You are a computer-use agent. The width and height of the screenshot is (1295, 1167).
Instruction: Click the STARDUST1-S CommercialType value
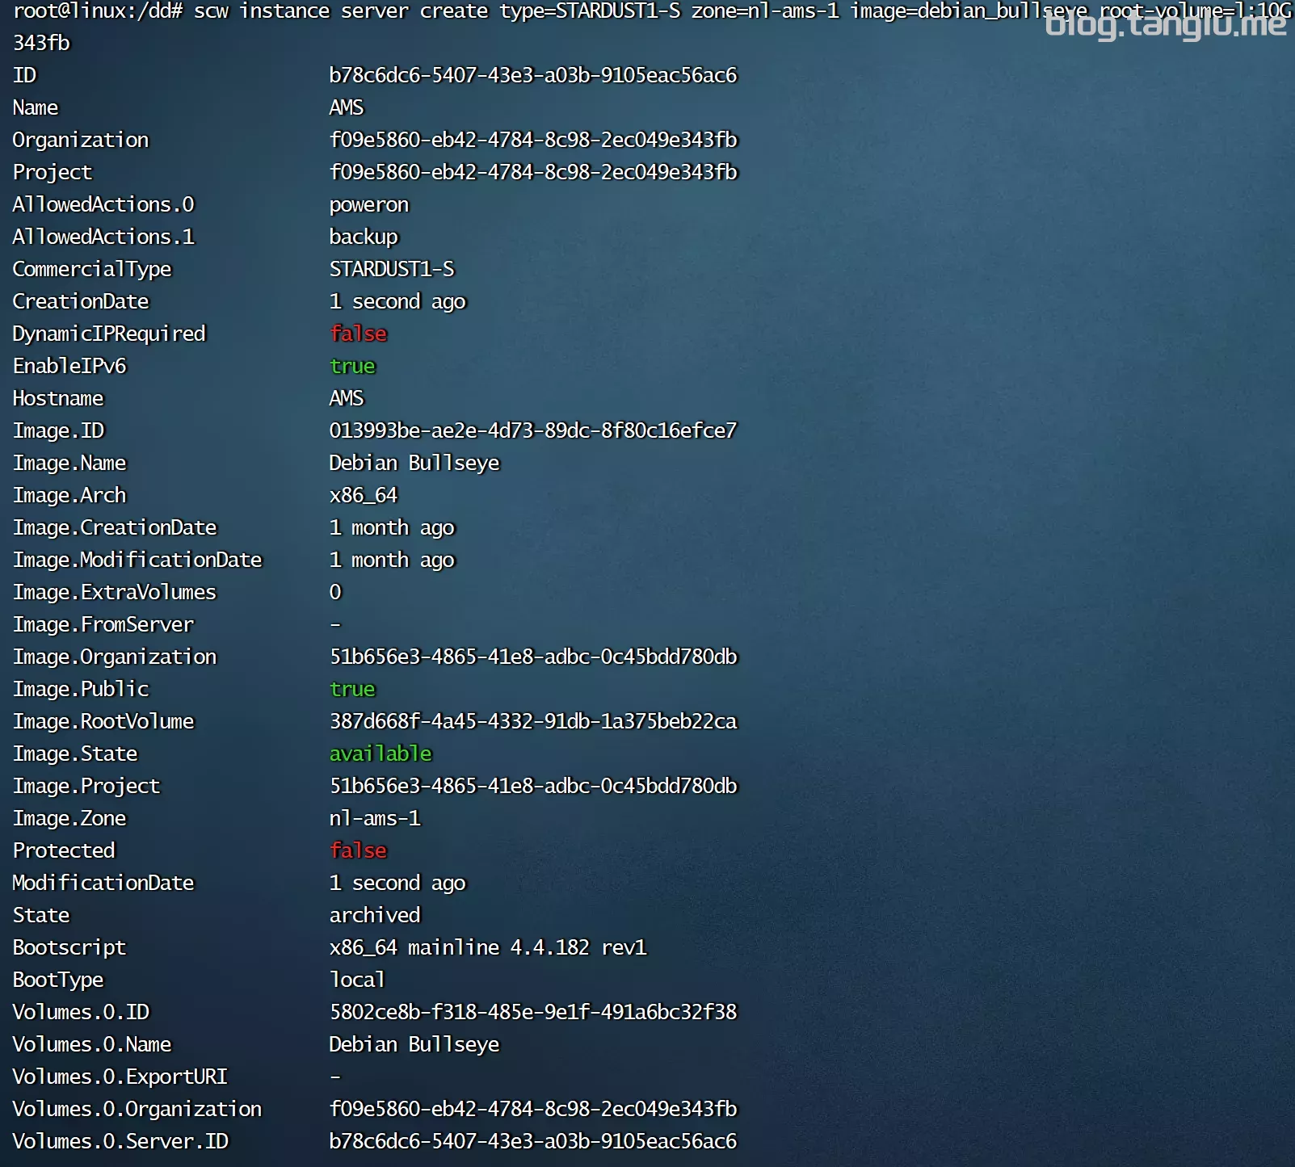click(x=392, y=269)
